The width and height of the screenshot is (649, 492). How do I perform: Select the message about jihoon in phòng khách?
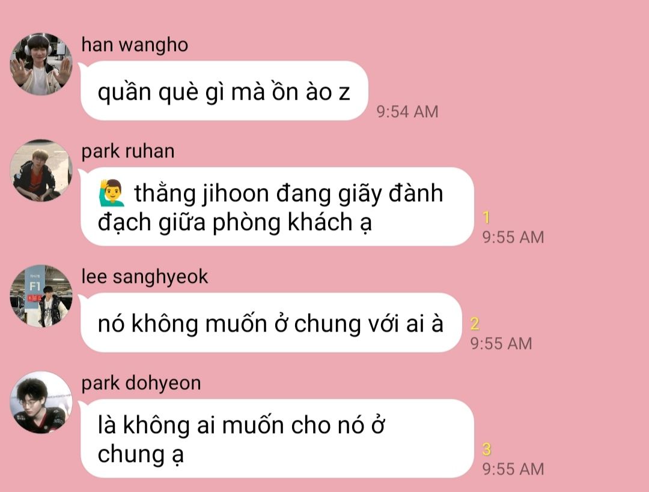pos(277,207)
